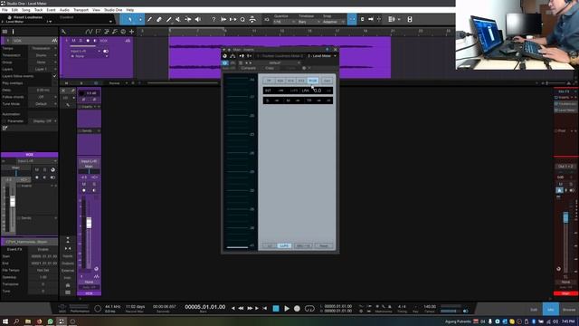Click the return to zero transport button
The width and height of the screenshot is (579, 326).
pyautogui.click(x=265, y=308)
